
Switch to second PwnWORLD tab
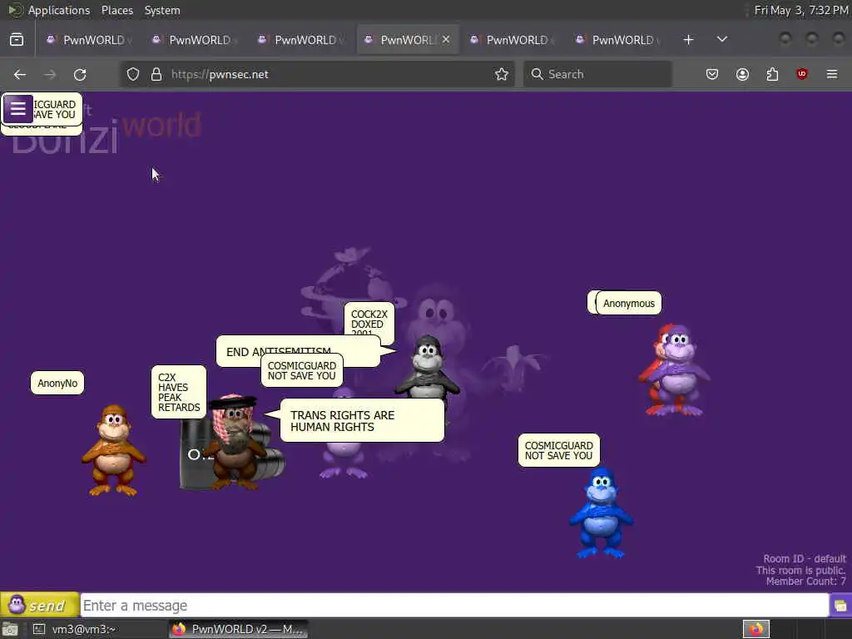coord(195,40)
